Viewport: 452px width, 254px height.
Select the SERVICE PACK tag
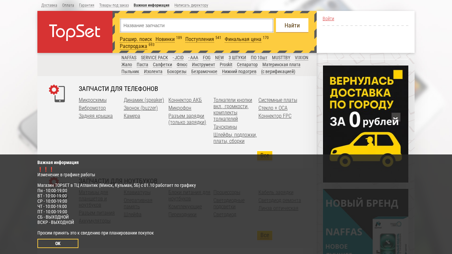point(155,58)
